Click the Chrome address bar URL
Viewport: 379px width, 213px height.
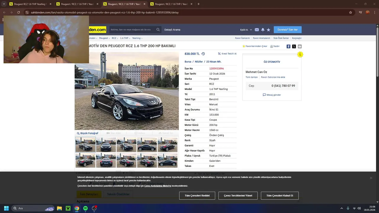click(x=105, y=12)
